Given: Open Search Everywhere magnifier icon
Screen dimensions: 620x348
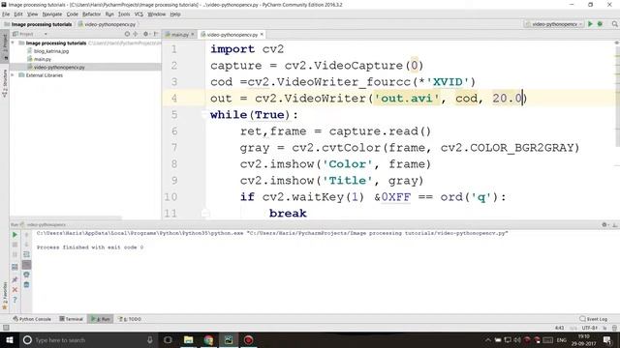Looking at the screenshot, I should click(614, 24).
